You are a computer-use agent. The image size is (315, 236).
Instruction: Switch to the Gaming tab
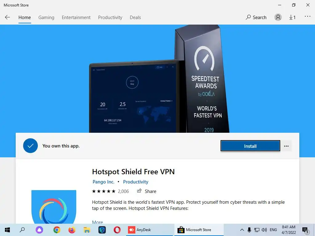tap(46, 18)
